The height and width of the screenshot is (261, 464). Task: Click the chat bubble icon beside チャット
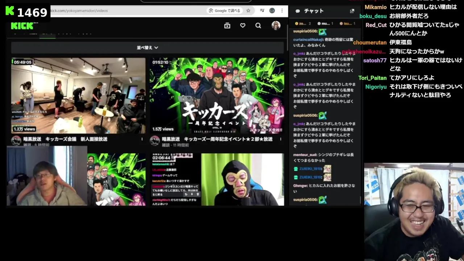point(298,11)
